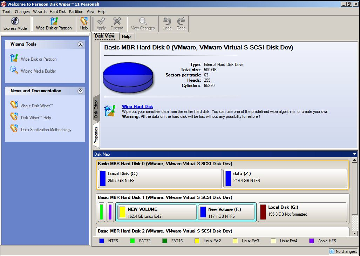
Task: Click Wipe Disk or Partition toolbar icon
Action: (x=54, y=21)
